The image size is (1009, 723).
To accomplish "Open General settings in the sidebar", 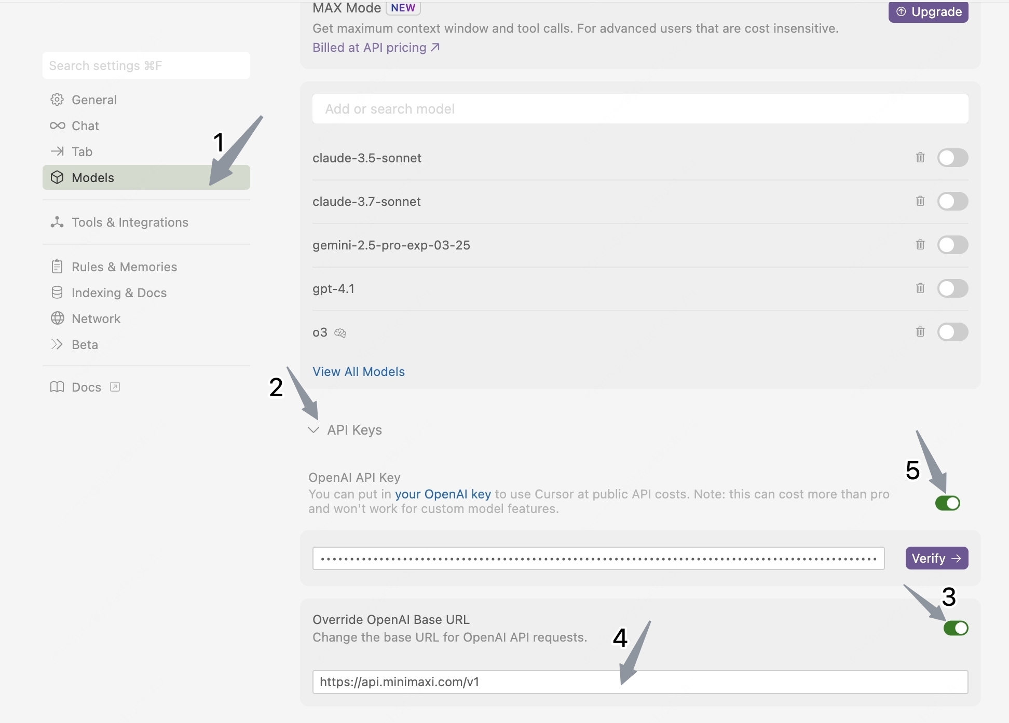I will 94,100.
